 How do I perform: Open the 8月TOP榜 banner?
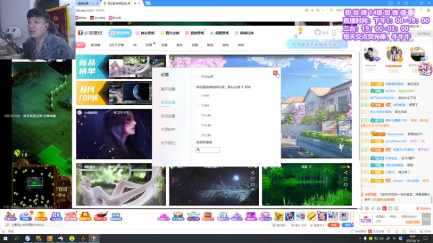[x=114, y=93]
